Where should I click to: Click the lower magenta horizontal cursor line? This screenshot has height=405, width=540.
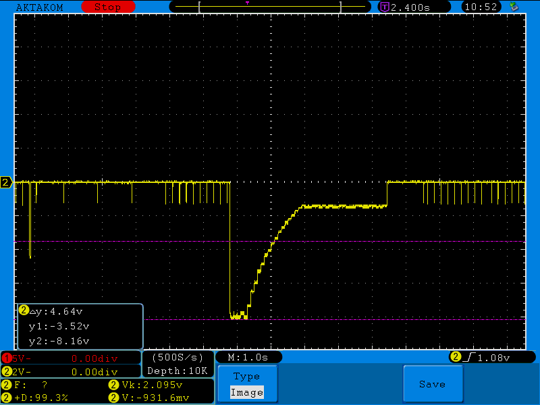[335, 319]
